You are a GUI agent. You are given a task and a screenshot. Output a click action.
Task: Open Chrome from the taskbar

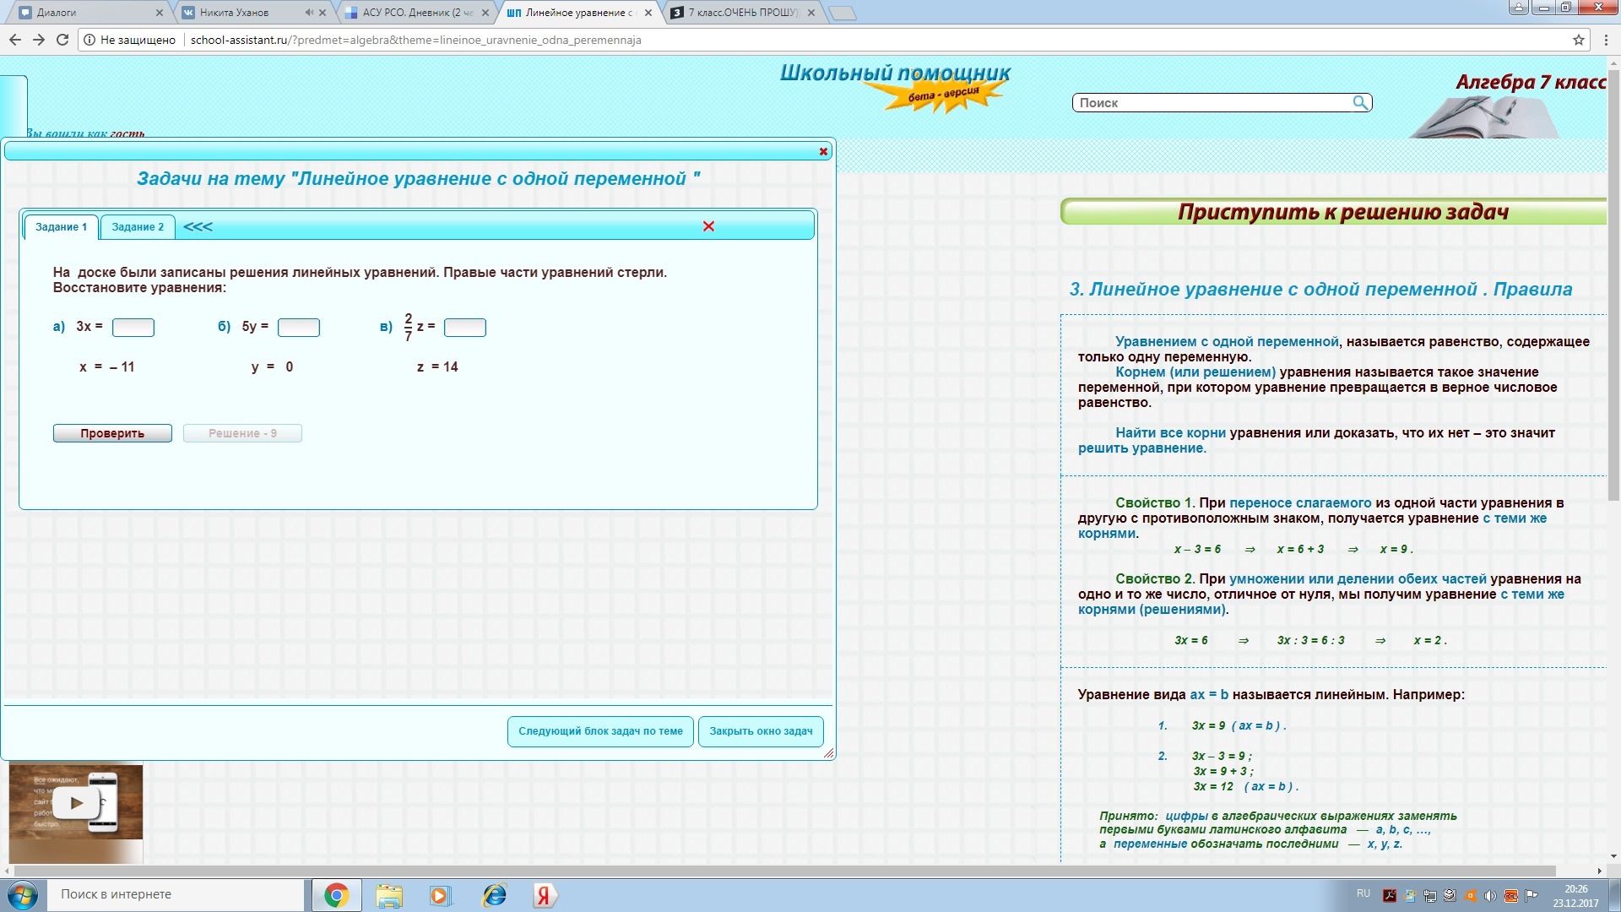click(x=336, y=895)
